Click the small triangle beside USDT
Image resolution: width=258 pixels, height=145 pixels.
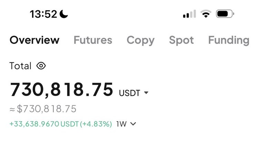click(x=146, y=93)
